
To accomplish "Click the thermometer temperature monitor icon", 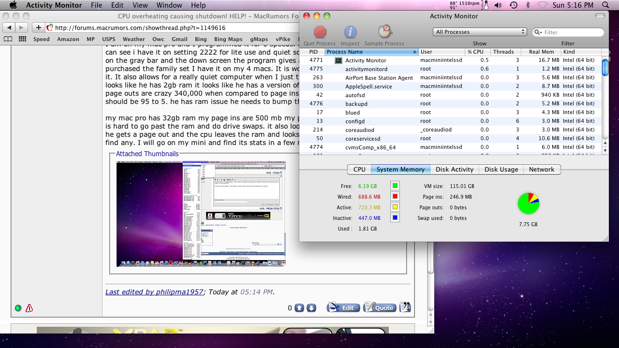I will pos(486,5).
